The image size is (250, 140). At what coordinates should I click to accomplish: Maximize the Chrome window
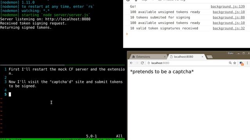click(x=244, y=53)
